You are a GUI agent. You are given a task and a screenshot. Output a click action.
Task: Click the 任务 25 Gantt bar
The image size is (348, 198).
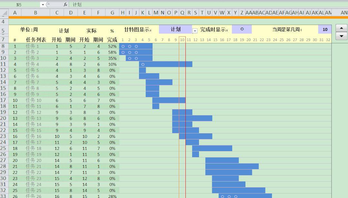click(239, 190)
